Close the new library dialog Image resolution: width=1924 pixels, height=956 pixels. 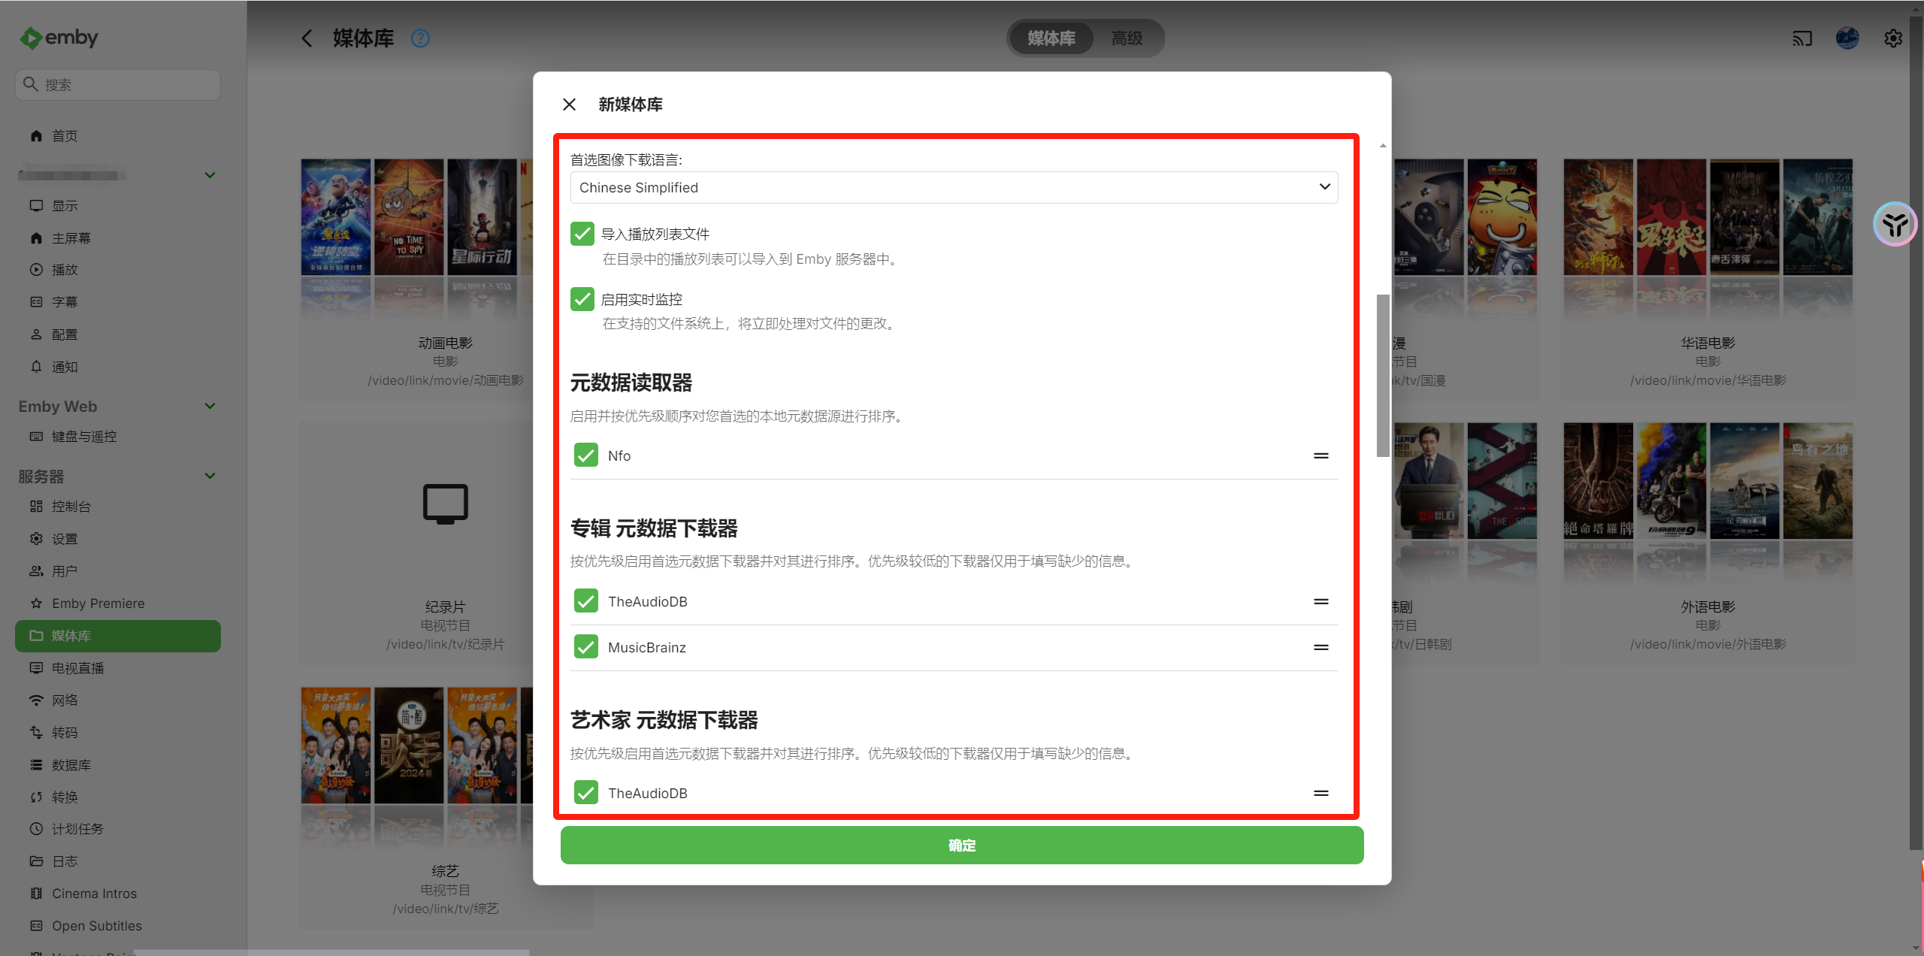(569, 104)
